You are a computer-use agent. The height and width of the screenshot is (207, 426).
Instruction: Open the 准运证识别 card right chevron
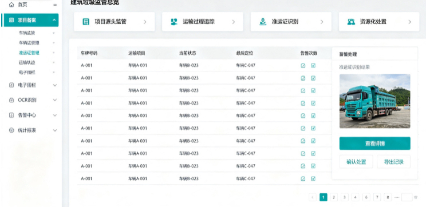(322, 22)
